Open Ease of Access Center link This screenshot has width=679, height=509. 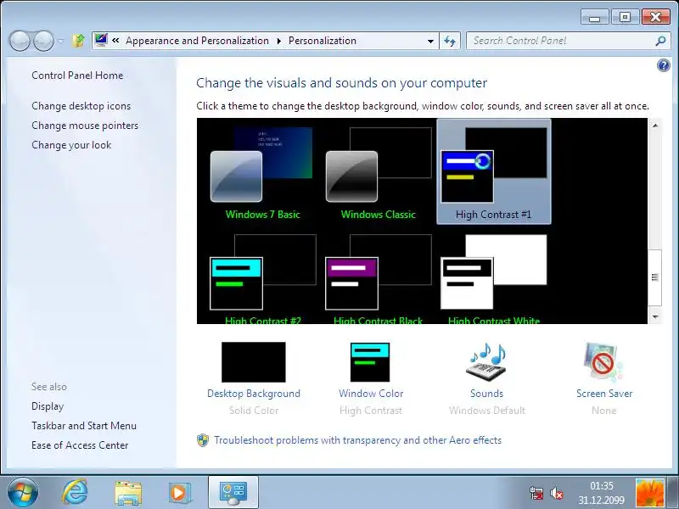point(80,445)
